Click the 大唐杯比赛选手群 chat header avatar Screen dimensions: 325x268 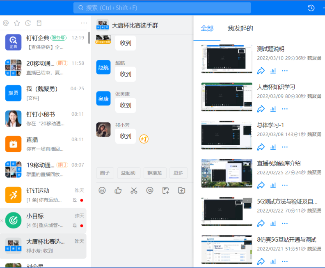pyautogui.click(x=103, y=25)
